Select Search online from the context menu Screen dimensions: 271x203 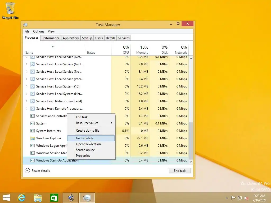91,150
